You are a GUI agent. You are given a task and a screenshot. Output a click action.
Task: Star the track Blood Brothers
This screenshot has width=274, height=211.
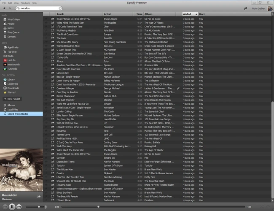coord(46,192)
